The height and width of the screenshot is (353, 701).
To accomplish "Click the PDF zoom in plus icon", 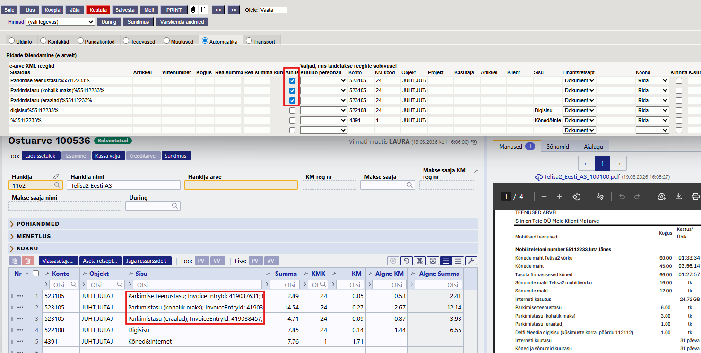I will (x=559, y=196).
